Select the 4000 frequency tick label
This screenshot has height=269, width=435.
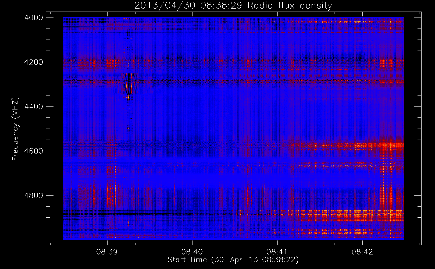tap(34, 17)
